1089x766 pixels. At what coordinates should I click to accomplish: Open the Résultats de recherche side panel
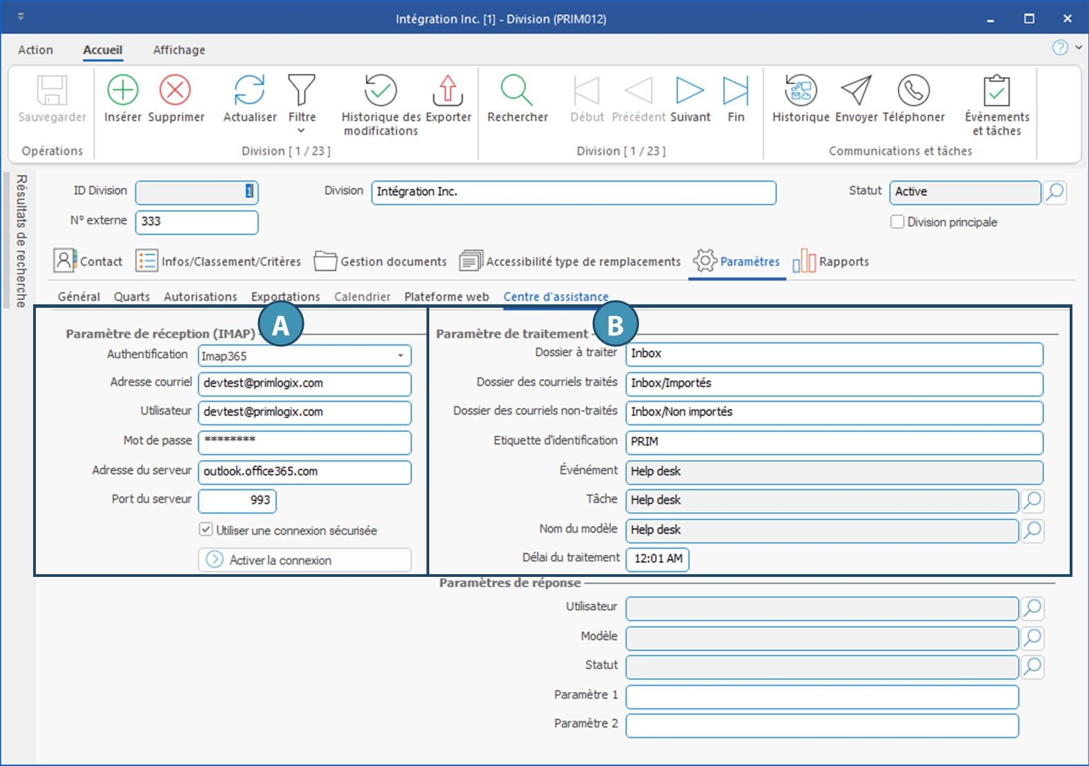pyautogui.click(x=21, y=240)
